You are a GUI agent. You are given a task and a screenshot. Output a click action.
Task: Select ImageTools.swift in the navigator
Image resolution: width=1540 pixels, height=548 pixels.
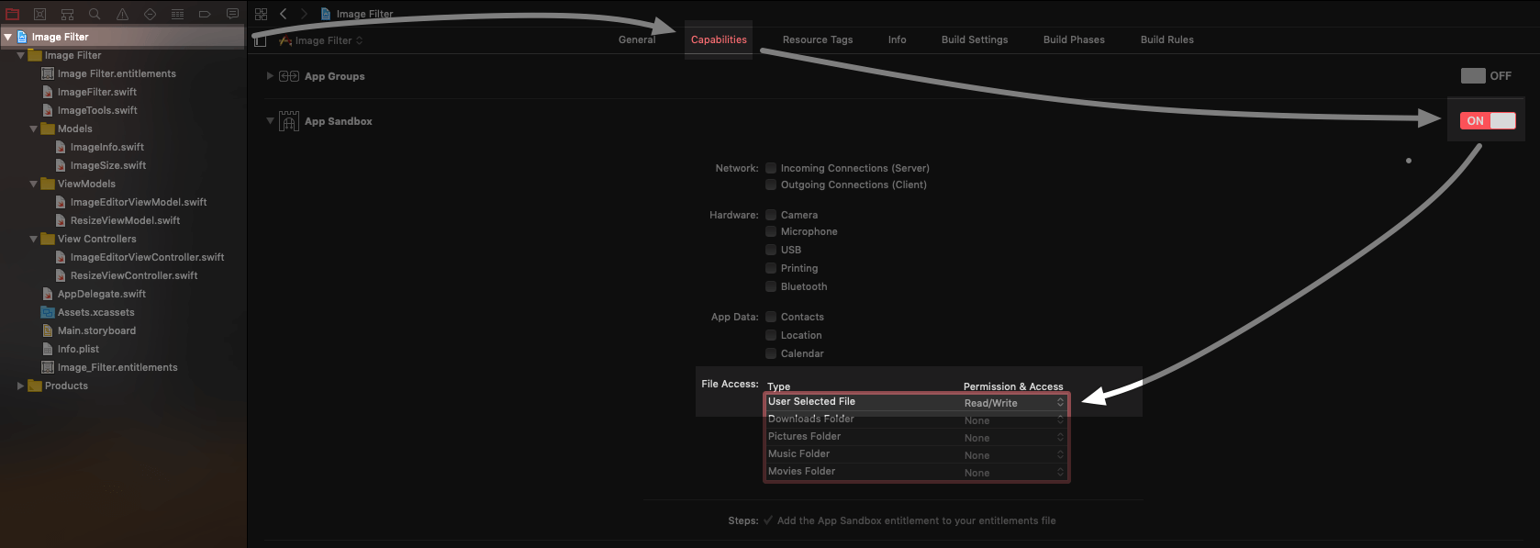tap(97, 110)
